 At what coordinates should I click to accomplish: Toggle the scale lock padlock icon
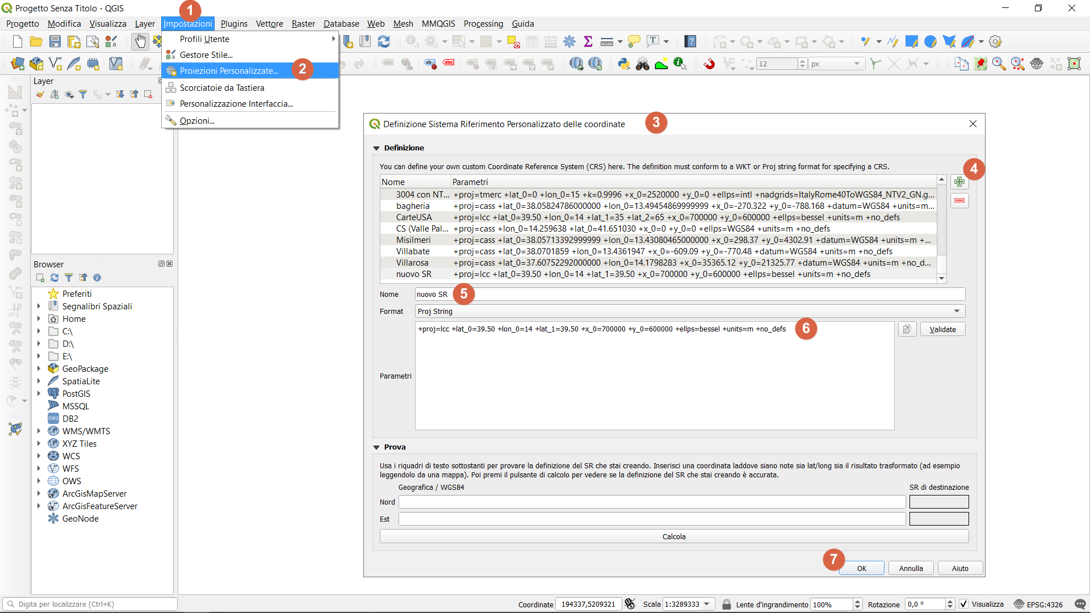[x=726, y=604]
